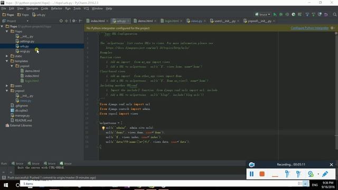The image size is (338, 190).
Task: Open the notification gear on the interpreter banner
Action: click(x=332, y=28)
